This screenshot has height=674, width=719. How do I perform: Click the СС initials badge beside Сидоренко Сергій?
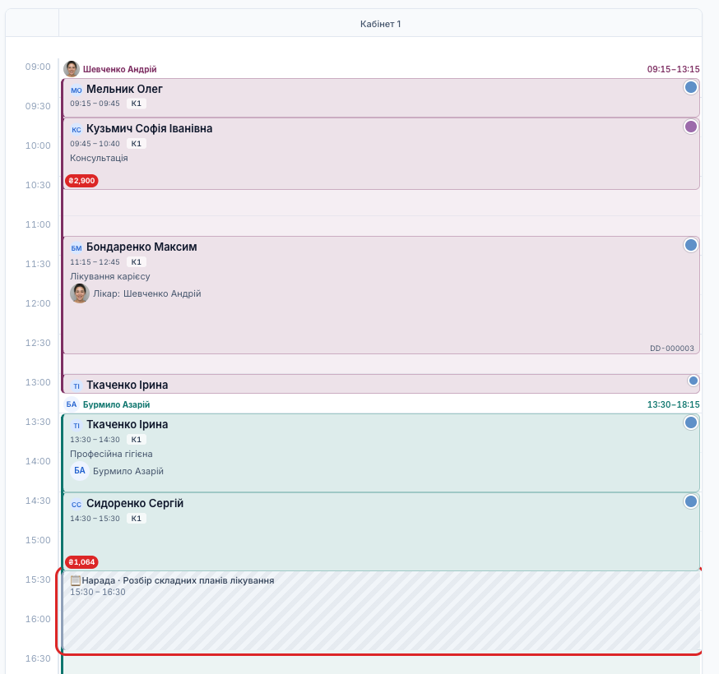click(x=77, y=504)
